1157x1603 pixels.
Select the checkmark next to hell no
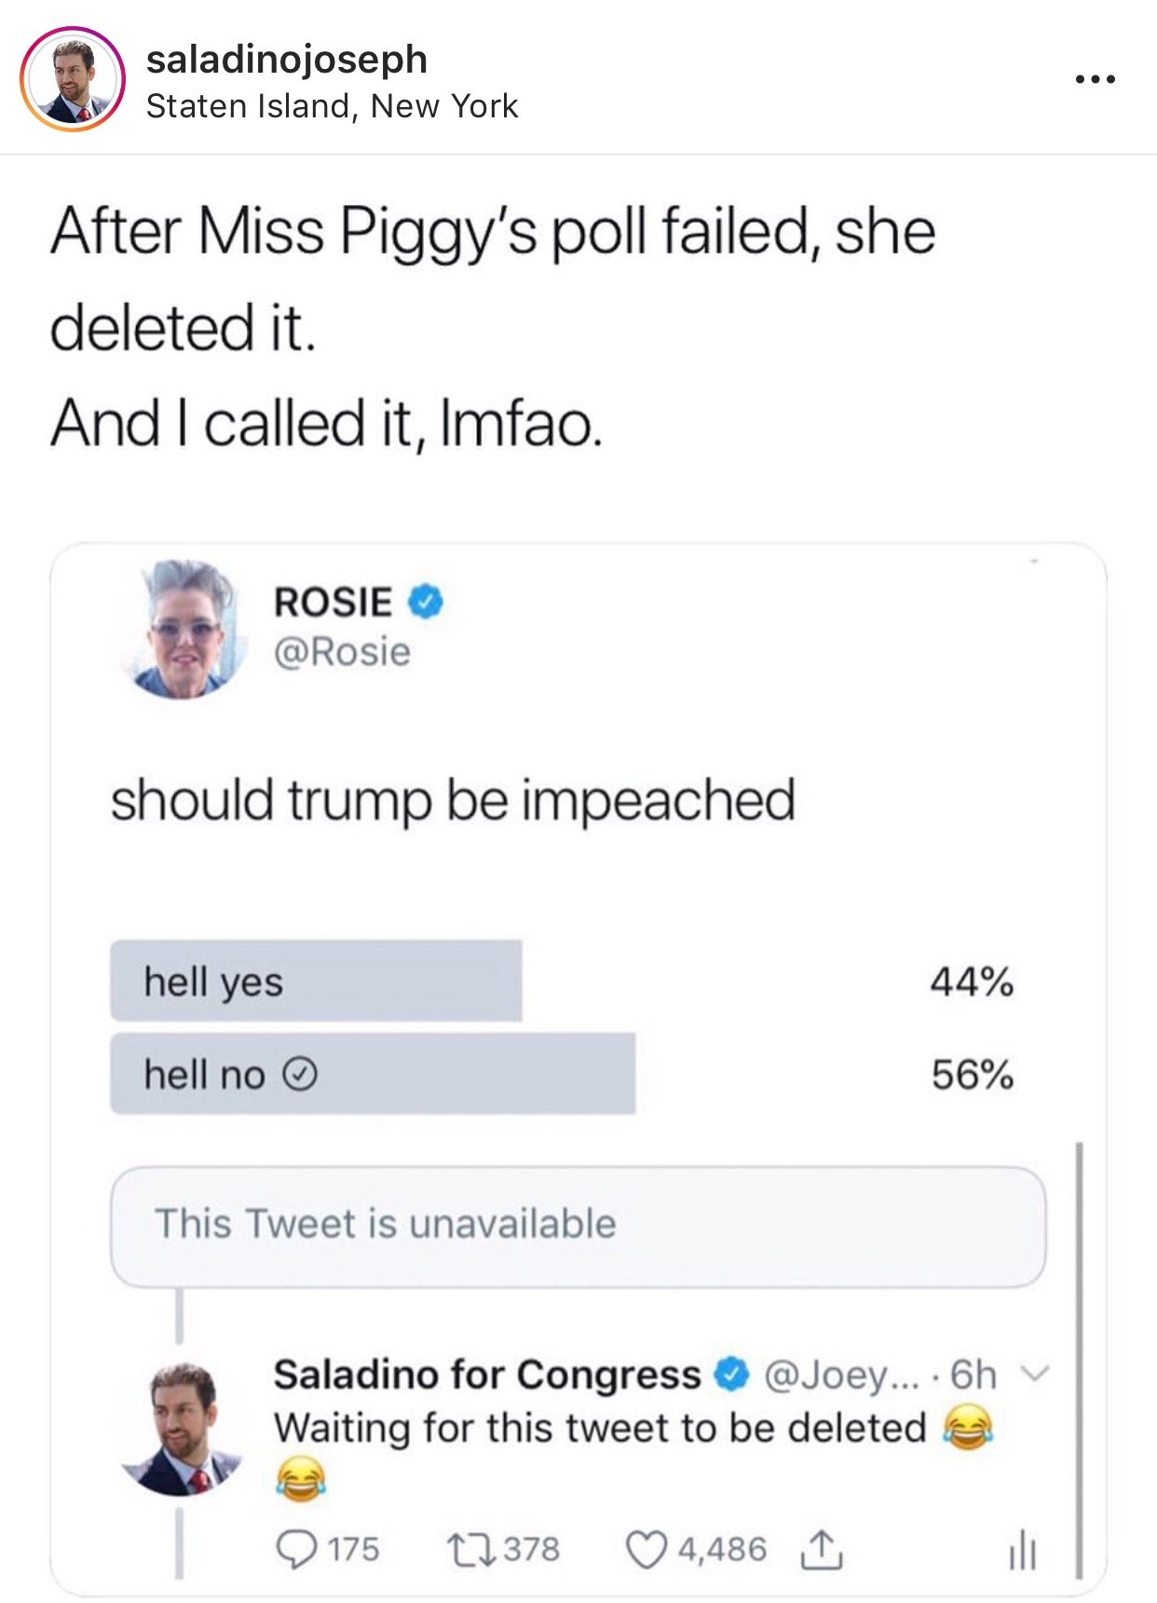pos(299,1075)
